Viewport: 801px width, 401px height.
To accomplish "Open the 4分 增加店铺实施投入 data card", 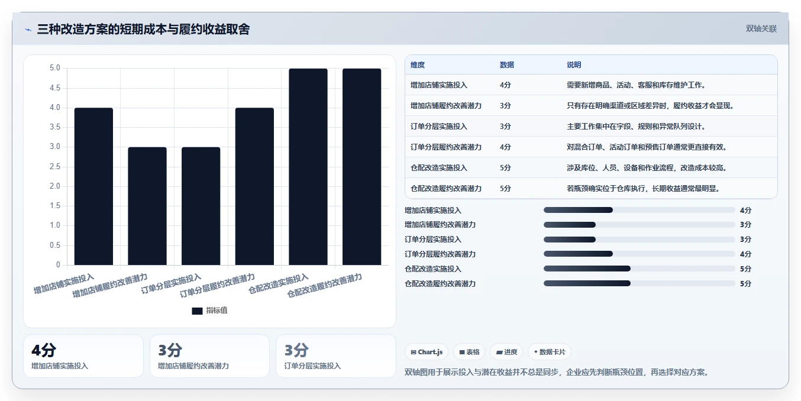I will coord(83,356).
